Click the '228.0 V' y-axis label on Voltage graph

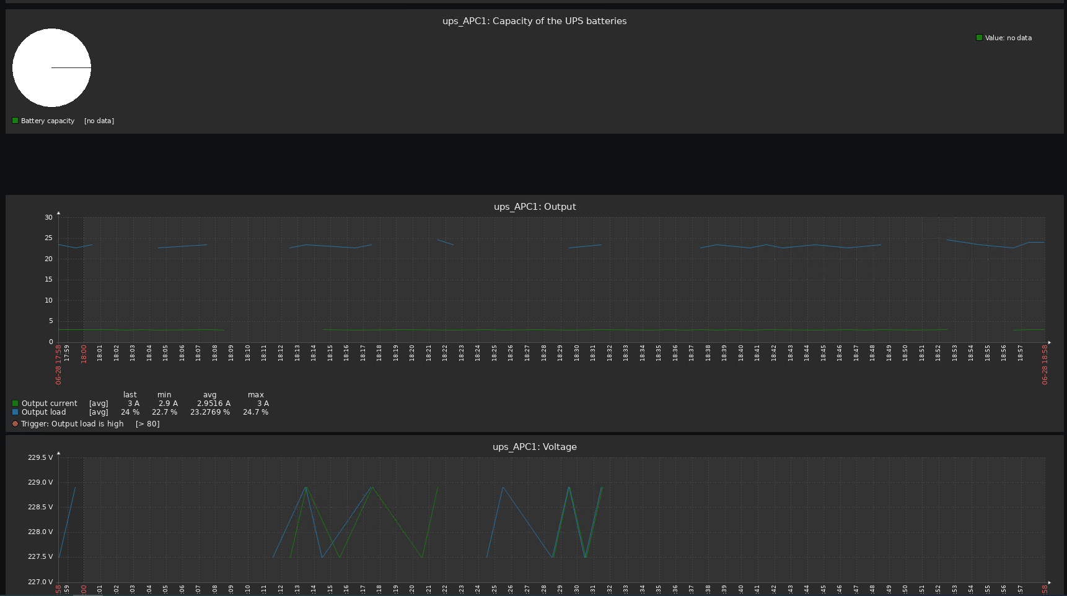coord(40,532)
